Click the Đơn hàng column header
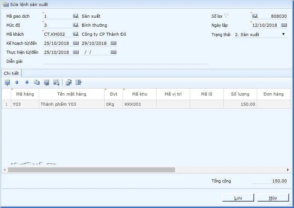Viewport: 294px width, 208px height. (x=274, y=94)
